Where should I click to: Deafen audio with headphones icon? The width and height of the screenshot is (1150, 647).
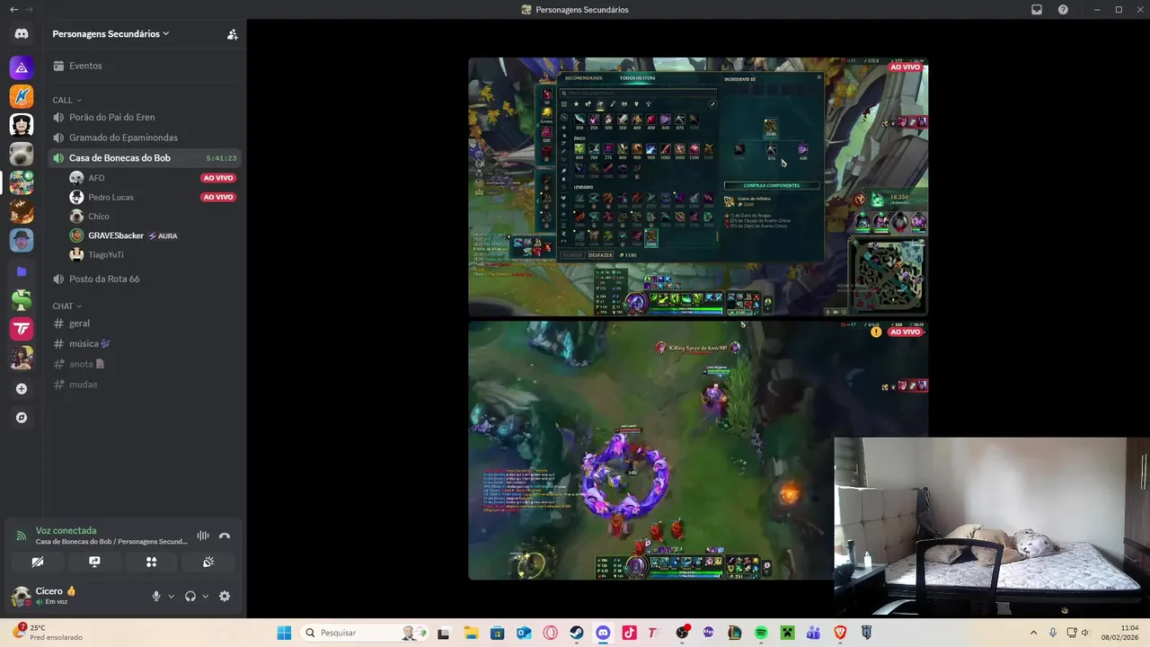pos(190,596)
